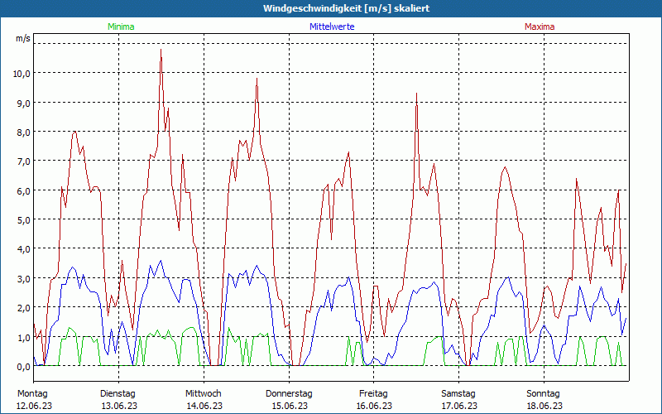Image resolution: width=662 pixels, height=414 pixels.
Task: Select the 'Mittwoch' day label
Action: 203,393
